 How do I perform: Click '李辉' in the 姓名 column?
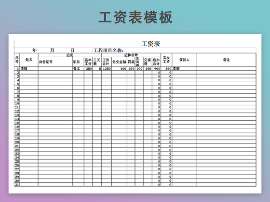[24, 68]
